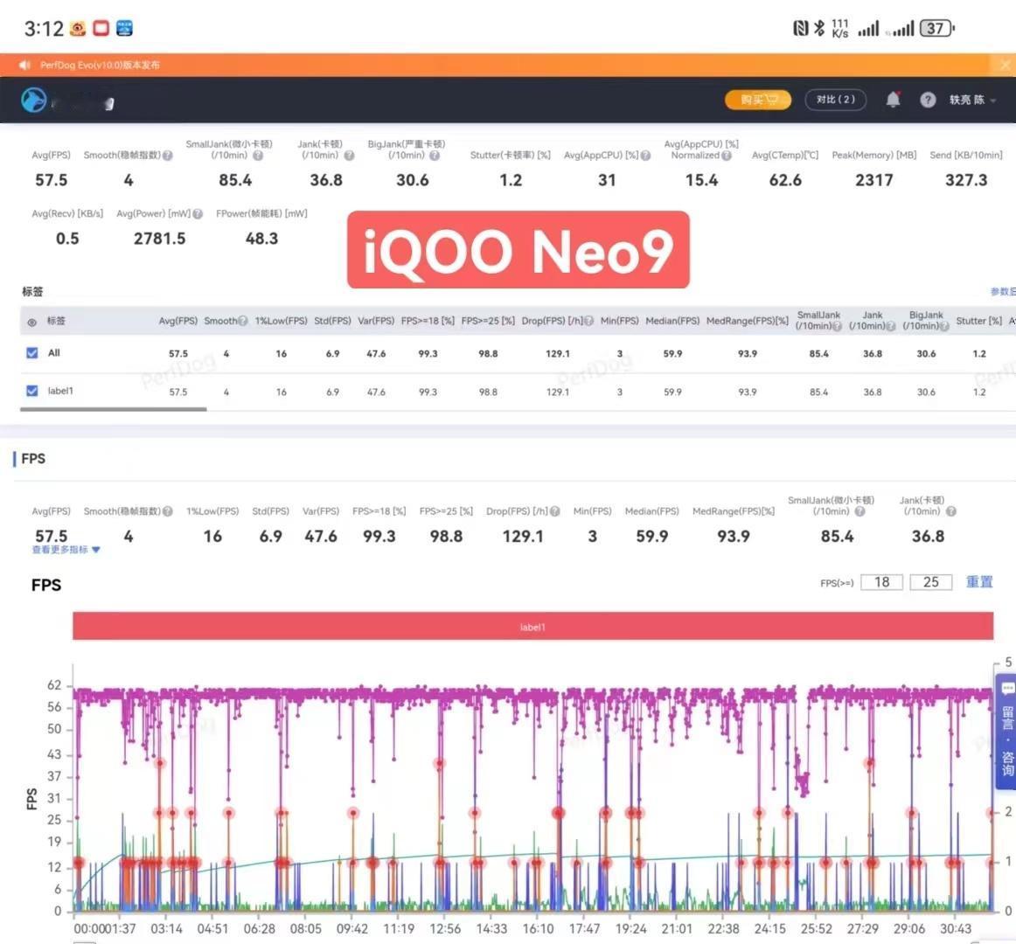Toggle the eye icon in label table header
This screenshot has width=1016, height=944.
pos(31,322)
